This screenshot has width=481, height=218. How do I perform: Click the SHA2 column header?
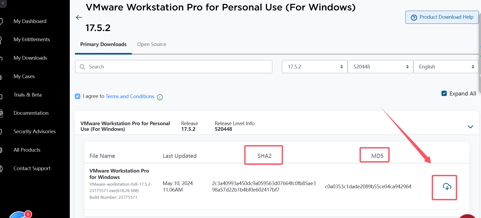pos(264,156)
